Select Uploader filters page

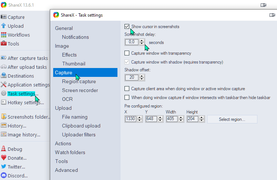click(79, 135)
